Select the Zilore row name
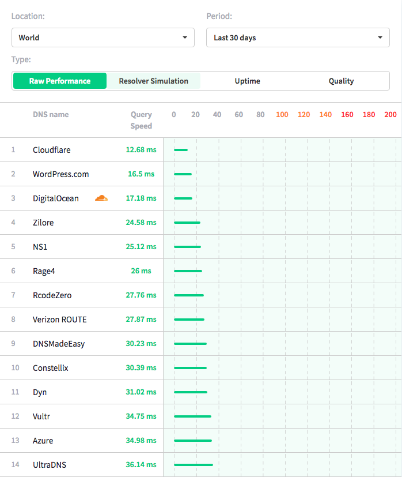 (x=43, y=223)
